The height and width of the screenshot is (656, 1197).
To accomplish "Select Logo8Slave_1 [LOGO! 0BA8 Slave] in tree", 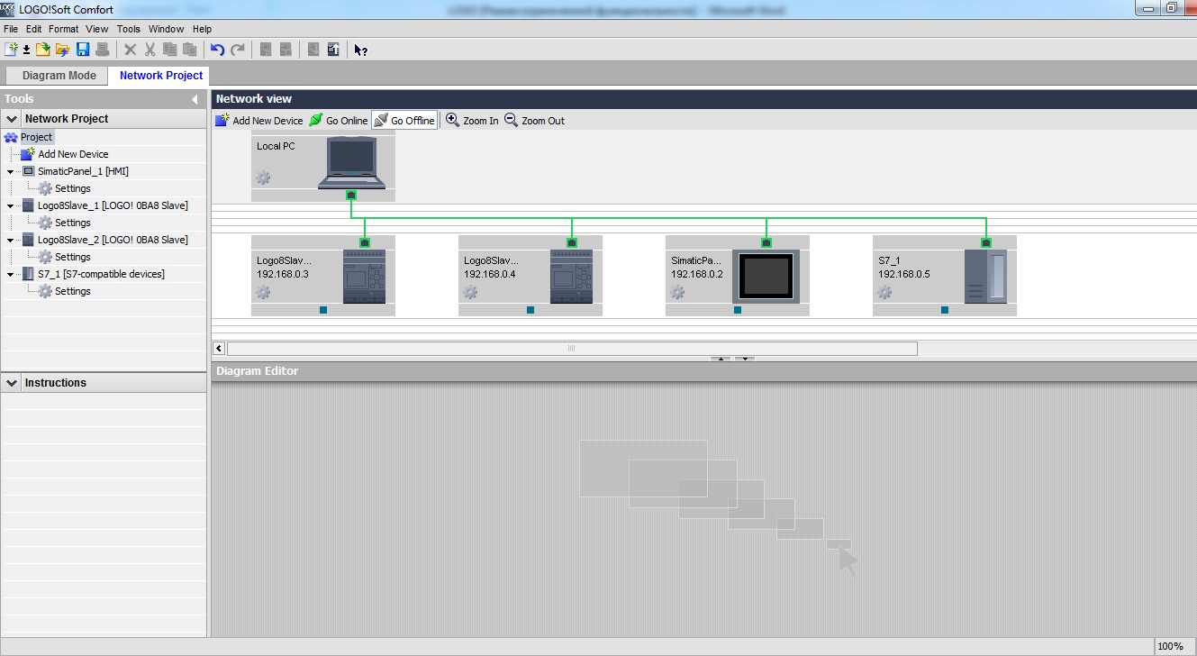I will point(113,205).
